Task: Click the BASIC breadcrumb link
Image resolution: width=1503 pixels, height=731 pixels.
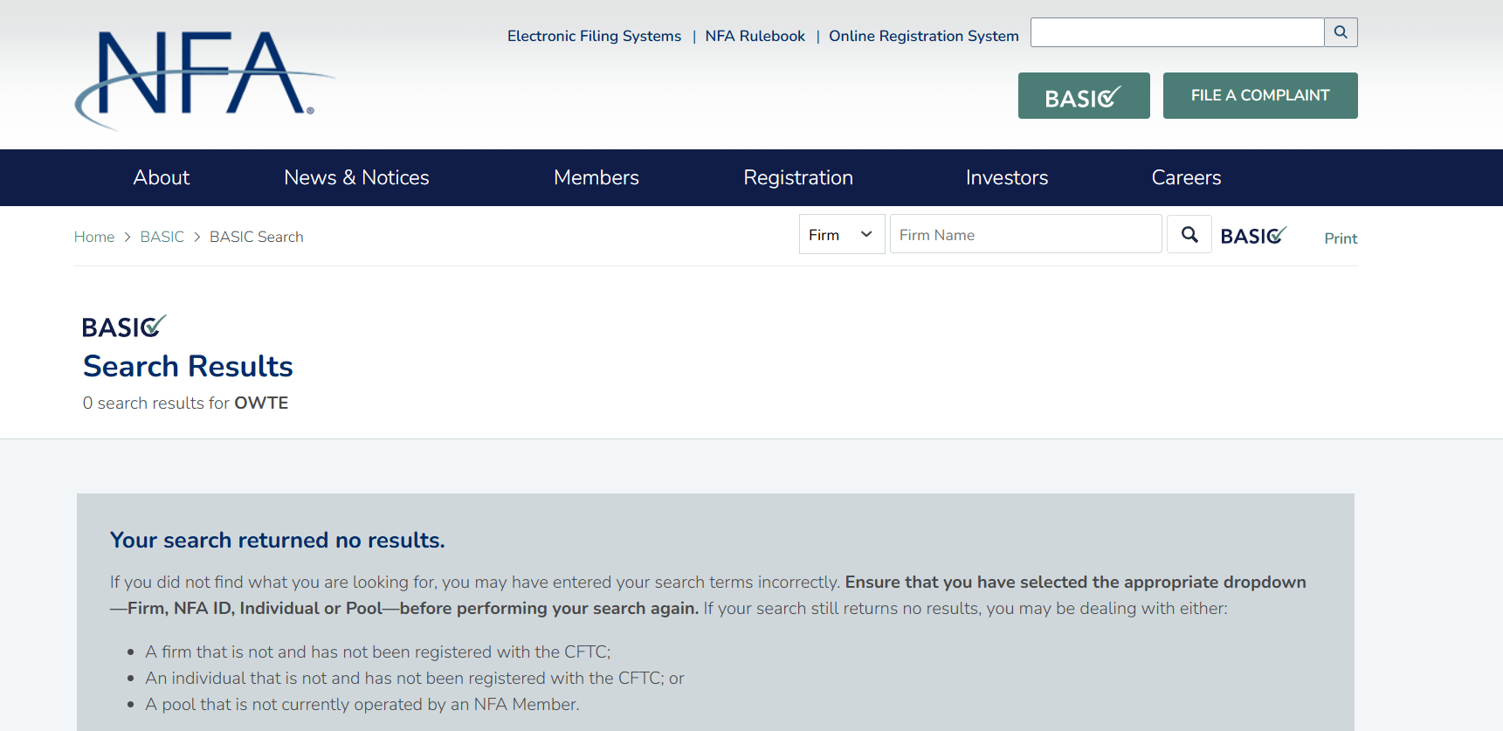Action: pos(162,237)
